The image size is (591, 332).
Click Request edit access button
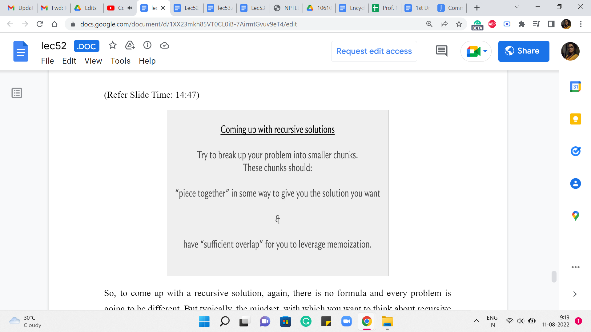374,51
